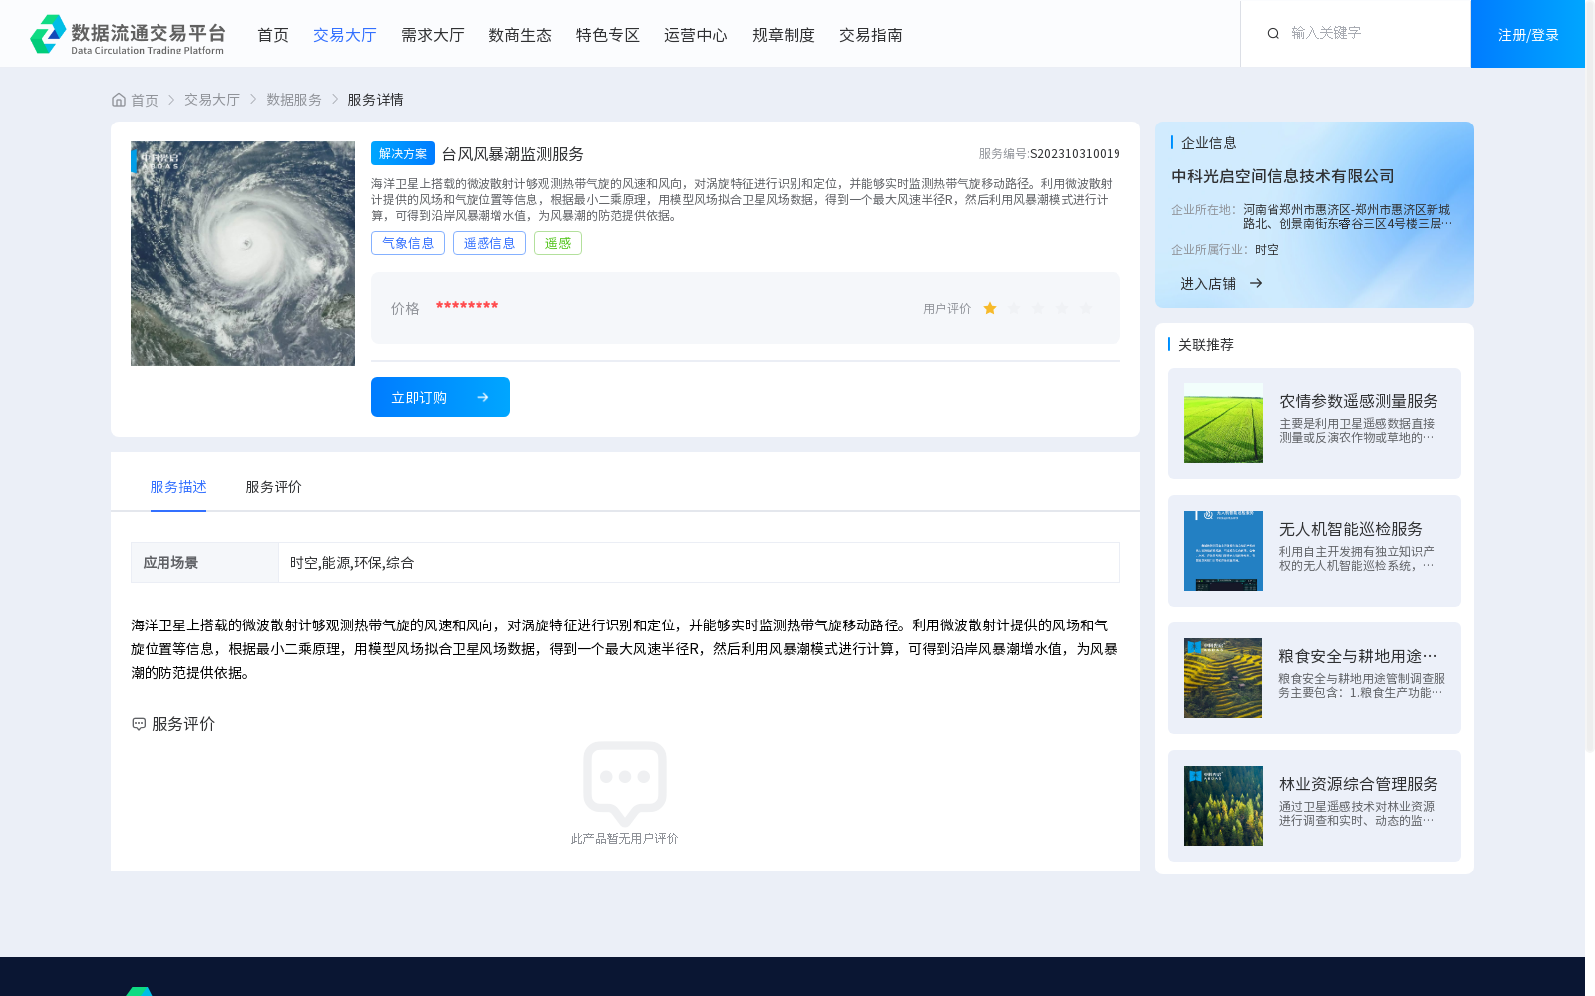The width and height of the screenshot is (1595, 996).
Task: Click the service number S202310310019
Action: [x=1075, y=154]
